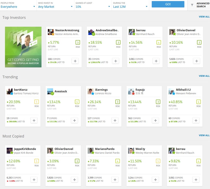Viewport: 210px width, 189px height.
Task: Click the plus icon on Avestock card
Action: coord(75,120)
